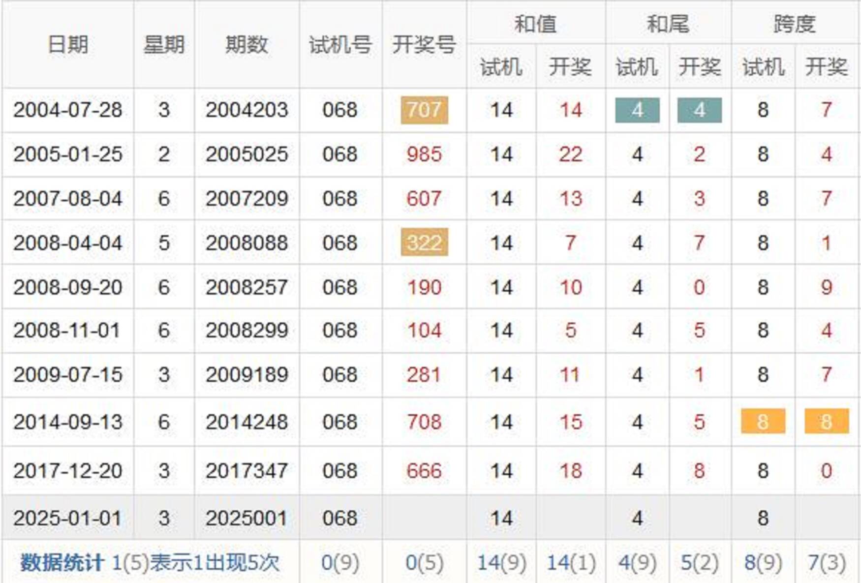Select the 和值 group header
This screenshot has width=861, height=583.
point(535,24)
